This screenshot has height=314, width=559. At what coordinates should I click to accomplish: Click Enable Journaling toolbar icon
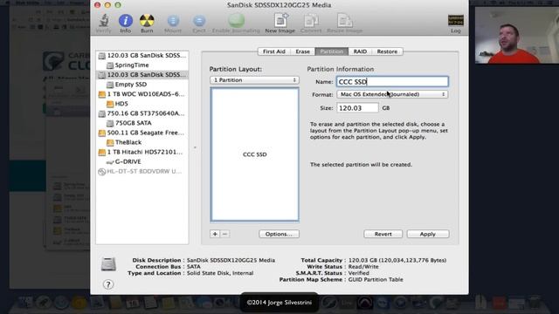coord(236,24)
